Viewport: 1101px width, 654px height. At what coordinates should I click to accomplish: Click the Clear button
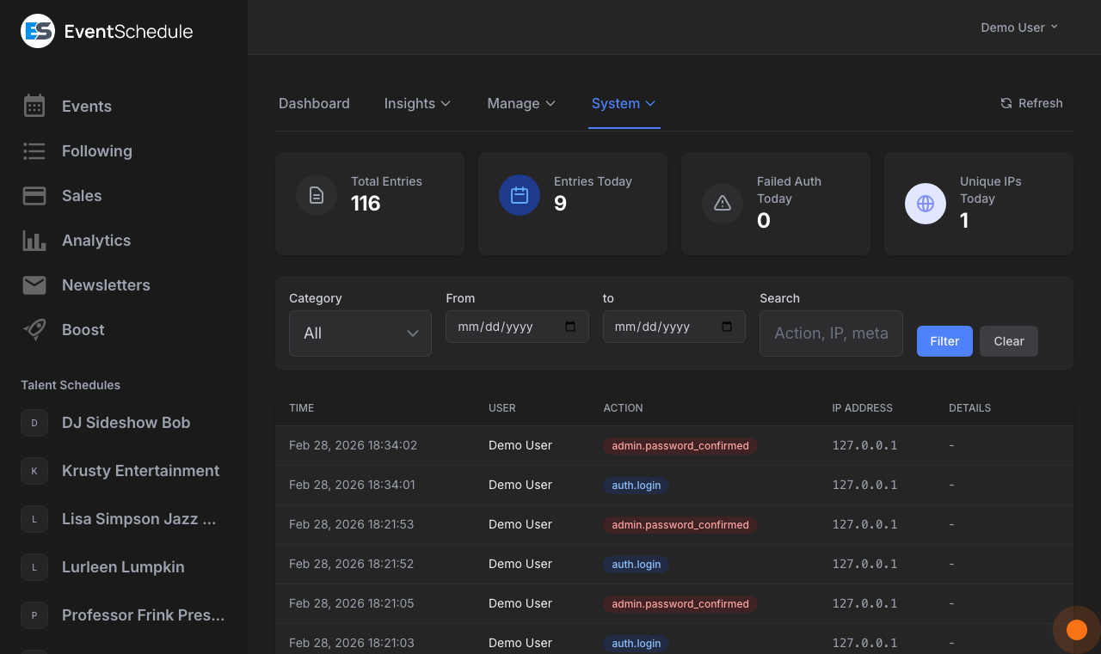point(1009,341)
